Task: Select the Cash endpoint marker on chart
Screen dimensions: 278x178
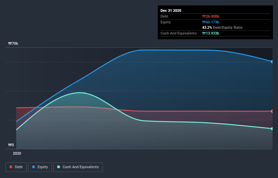Action: coord(272,129)
